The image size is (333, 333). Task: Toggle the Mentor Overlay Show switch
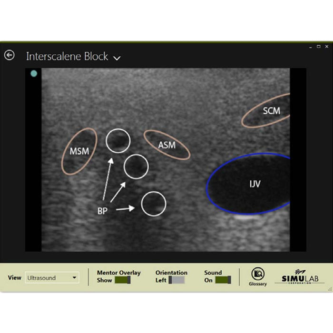click(x=123, y=280)
